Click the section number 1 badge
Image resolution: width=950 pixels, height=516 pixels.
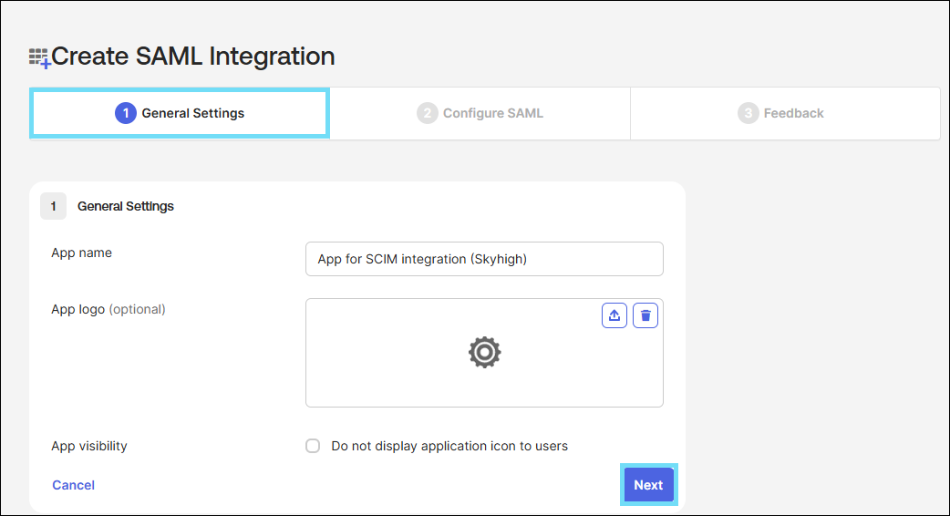(53, 207)
